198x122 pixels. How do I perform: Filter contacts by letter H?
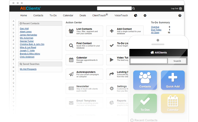point(13,48)
